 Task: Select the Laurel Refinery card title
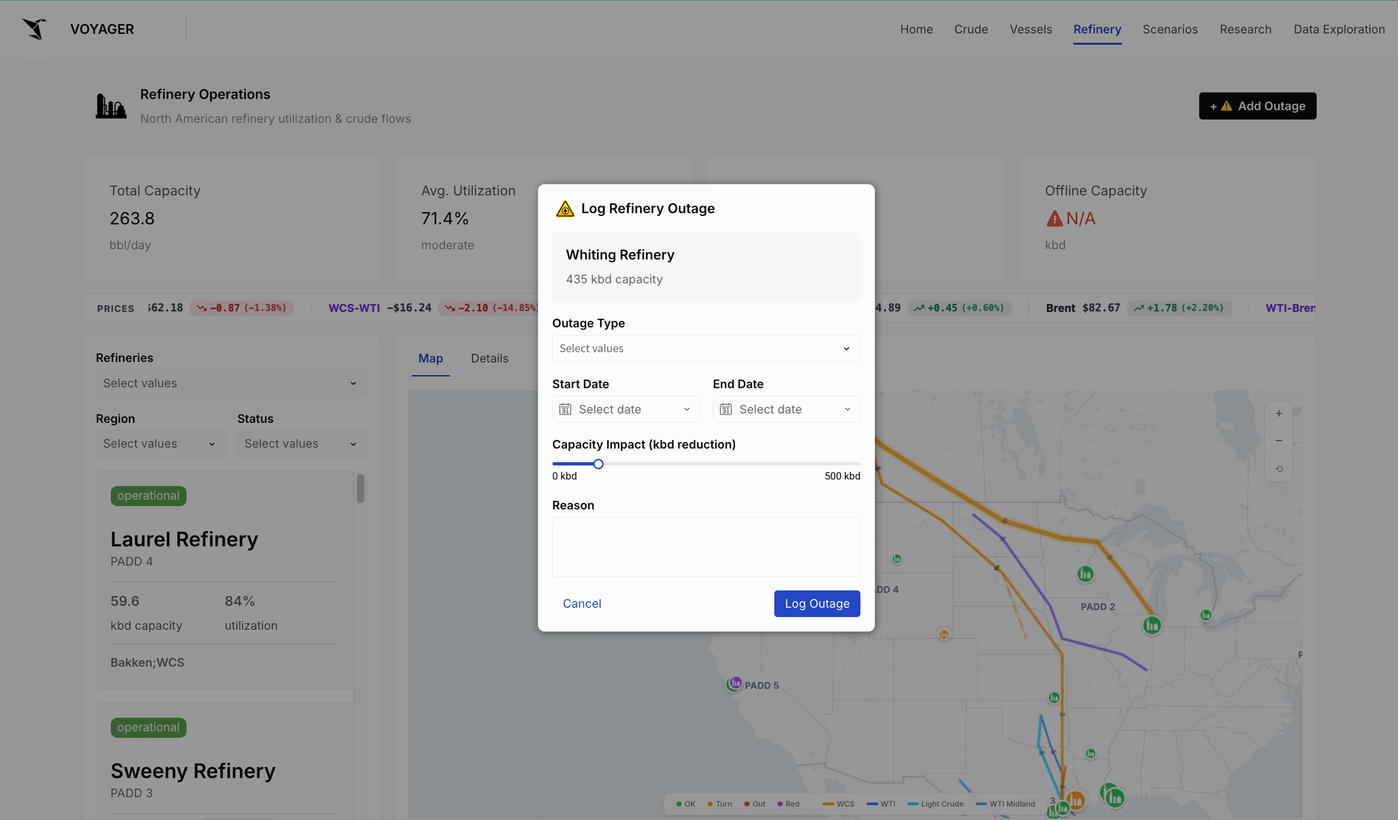click(184, 539)
